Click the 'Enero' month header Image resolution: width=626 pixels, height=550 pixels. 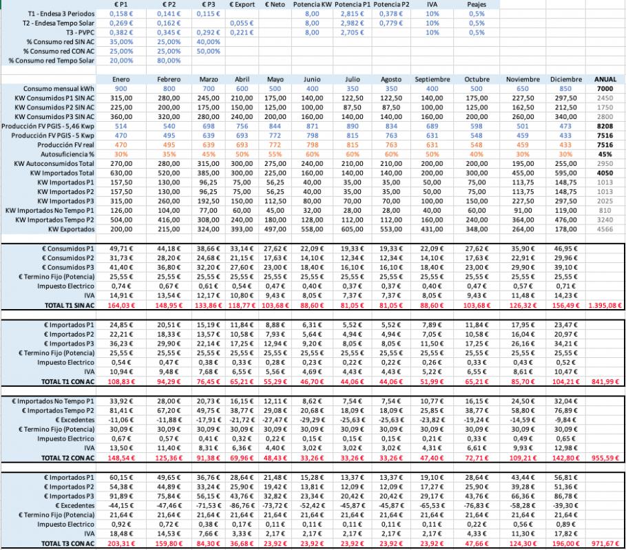point(121,79)
